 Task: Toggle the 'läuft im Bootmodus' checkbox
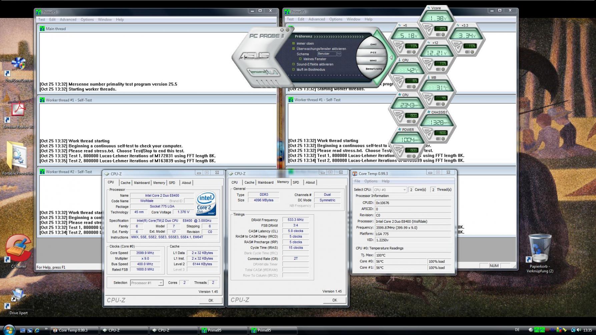pos(293,70)
